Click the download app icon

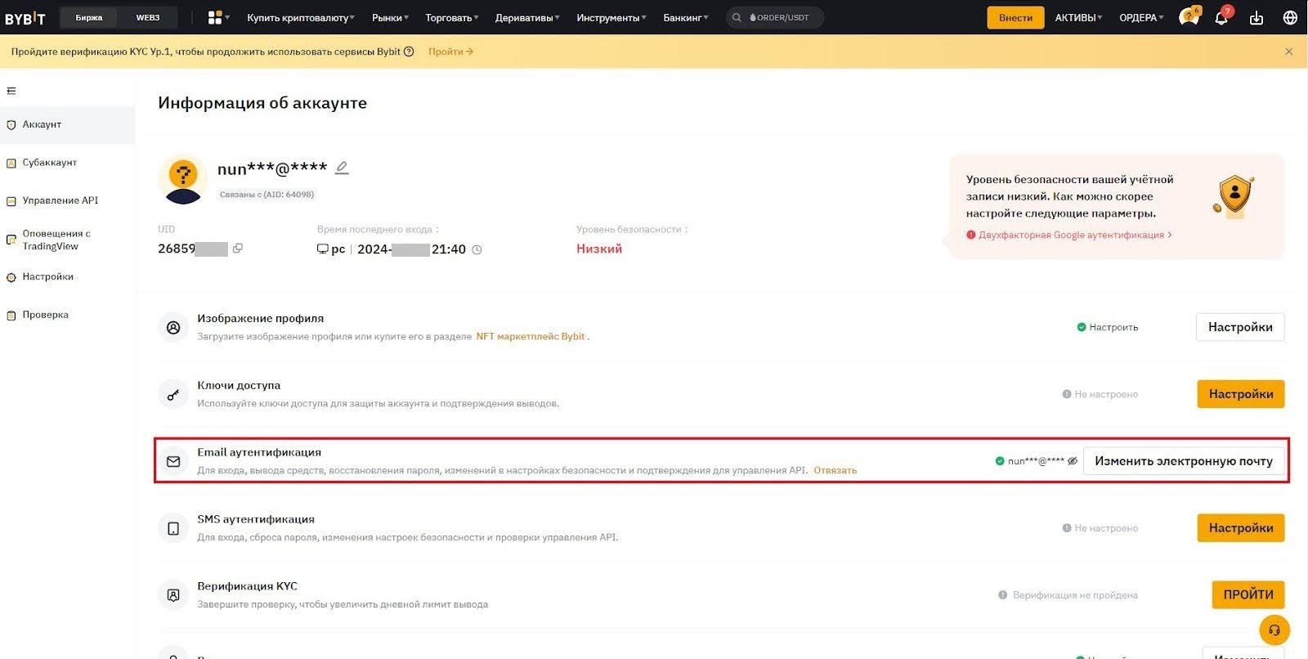(x=1256, y=18)
